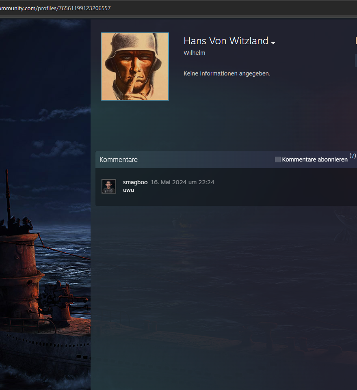This screenshot has height=390, width=357.
Task: Click the comment timestamp 16. Mai 2024
Action: (x=182, y=182)
